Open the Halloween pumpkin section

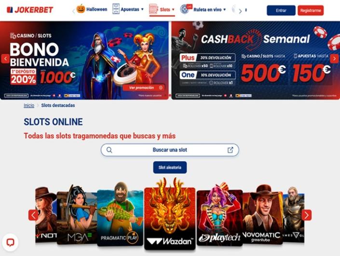click(x=92, y=9)
